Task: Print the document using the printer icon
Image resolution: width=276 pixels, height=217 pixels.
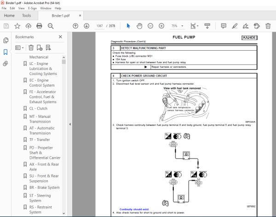Action: [x=39, y=26]
